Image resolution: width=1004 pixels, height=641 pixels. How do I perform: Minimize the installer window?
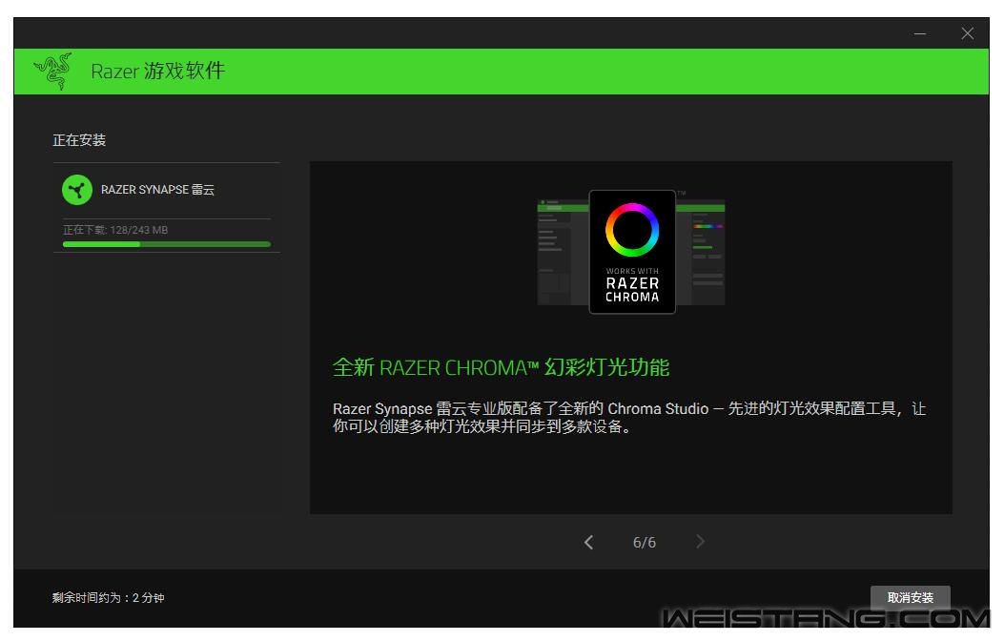[x=920, y=33]
